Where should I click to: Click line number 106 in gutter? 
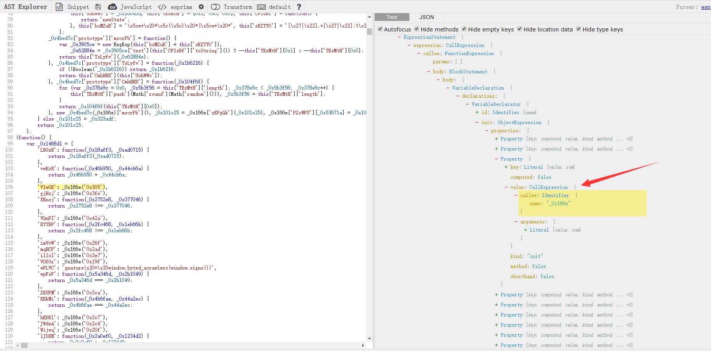9,187
